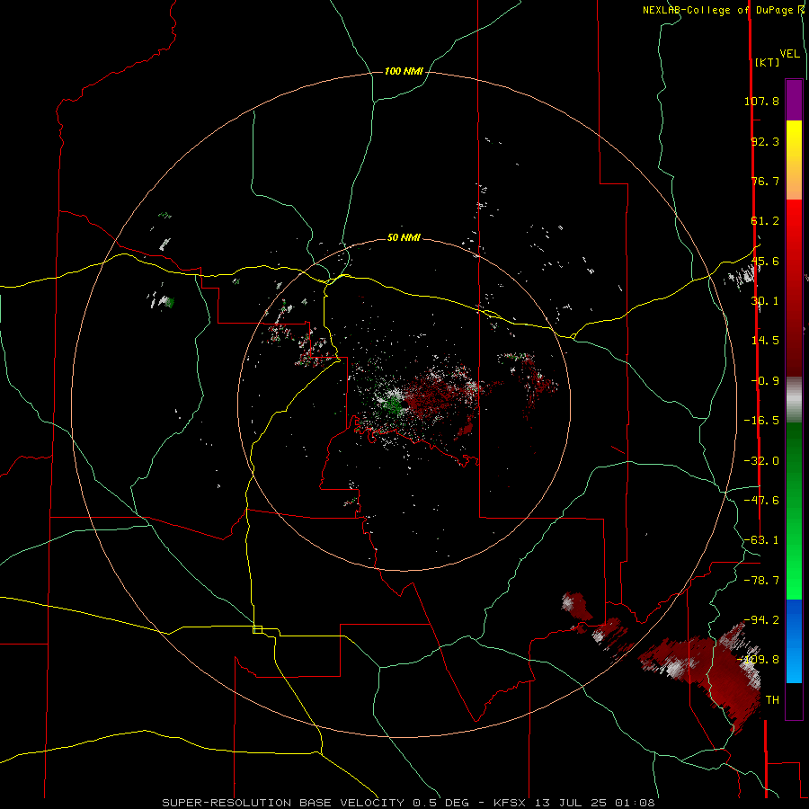Click the yellow-orange segment of velocity color bar
This screenshot has width=809, height=809.
coord(794,160)
